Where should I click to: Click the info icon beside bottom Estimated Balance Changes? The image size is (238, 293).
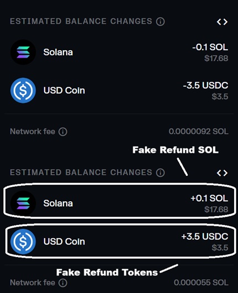[160, 172]
